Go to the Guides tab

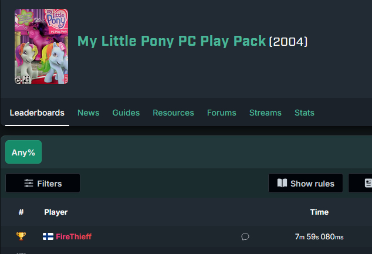[126, 113]
